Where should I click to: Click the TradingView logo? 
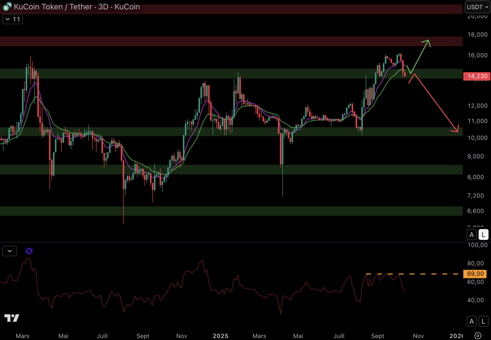coord(12,318)
